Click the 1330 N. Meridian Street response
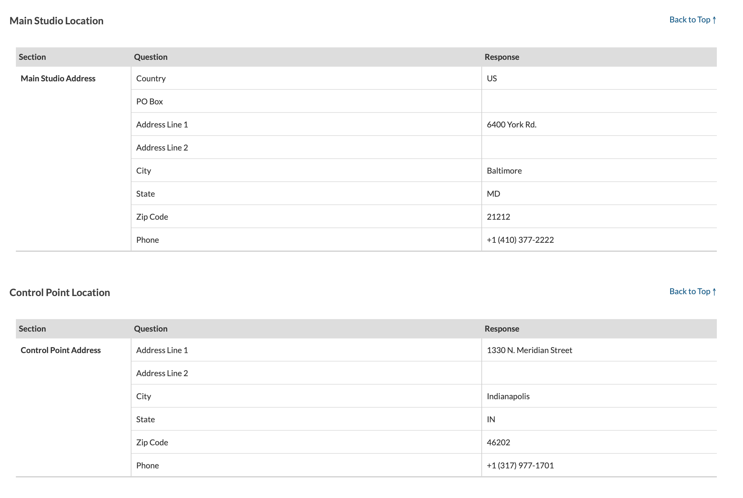This screenshot has height=498, width=743. 529,350
